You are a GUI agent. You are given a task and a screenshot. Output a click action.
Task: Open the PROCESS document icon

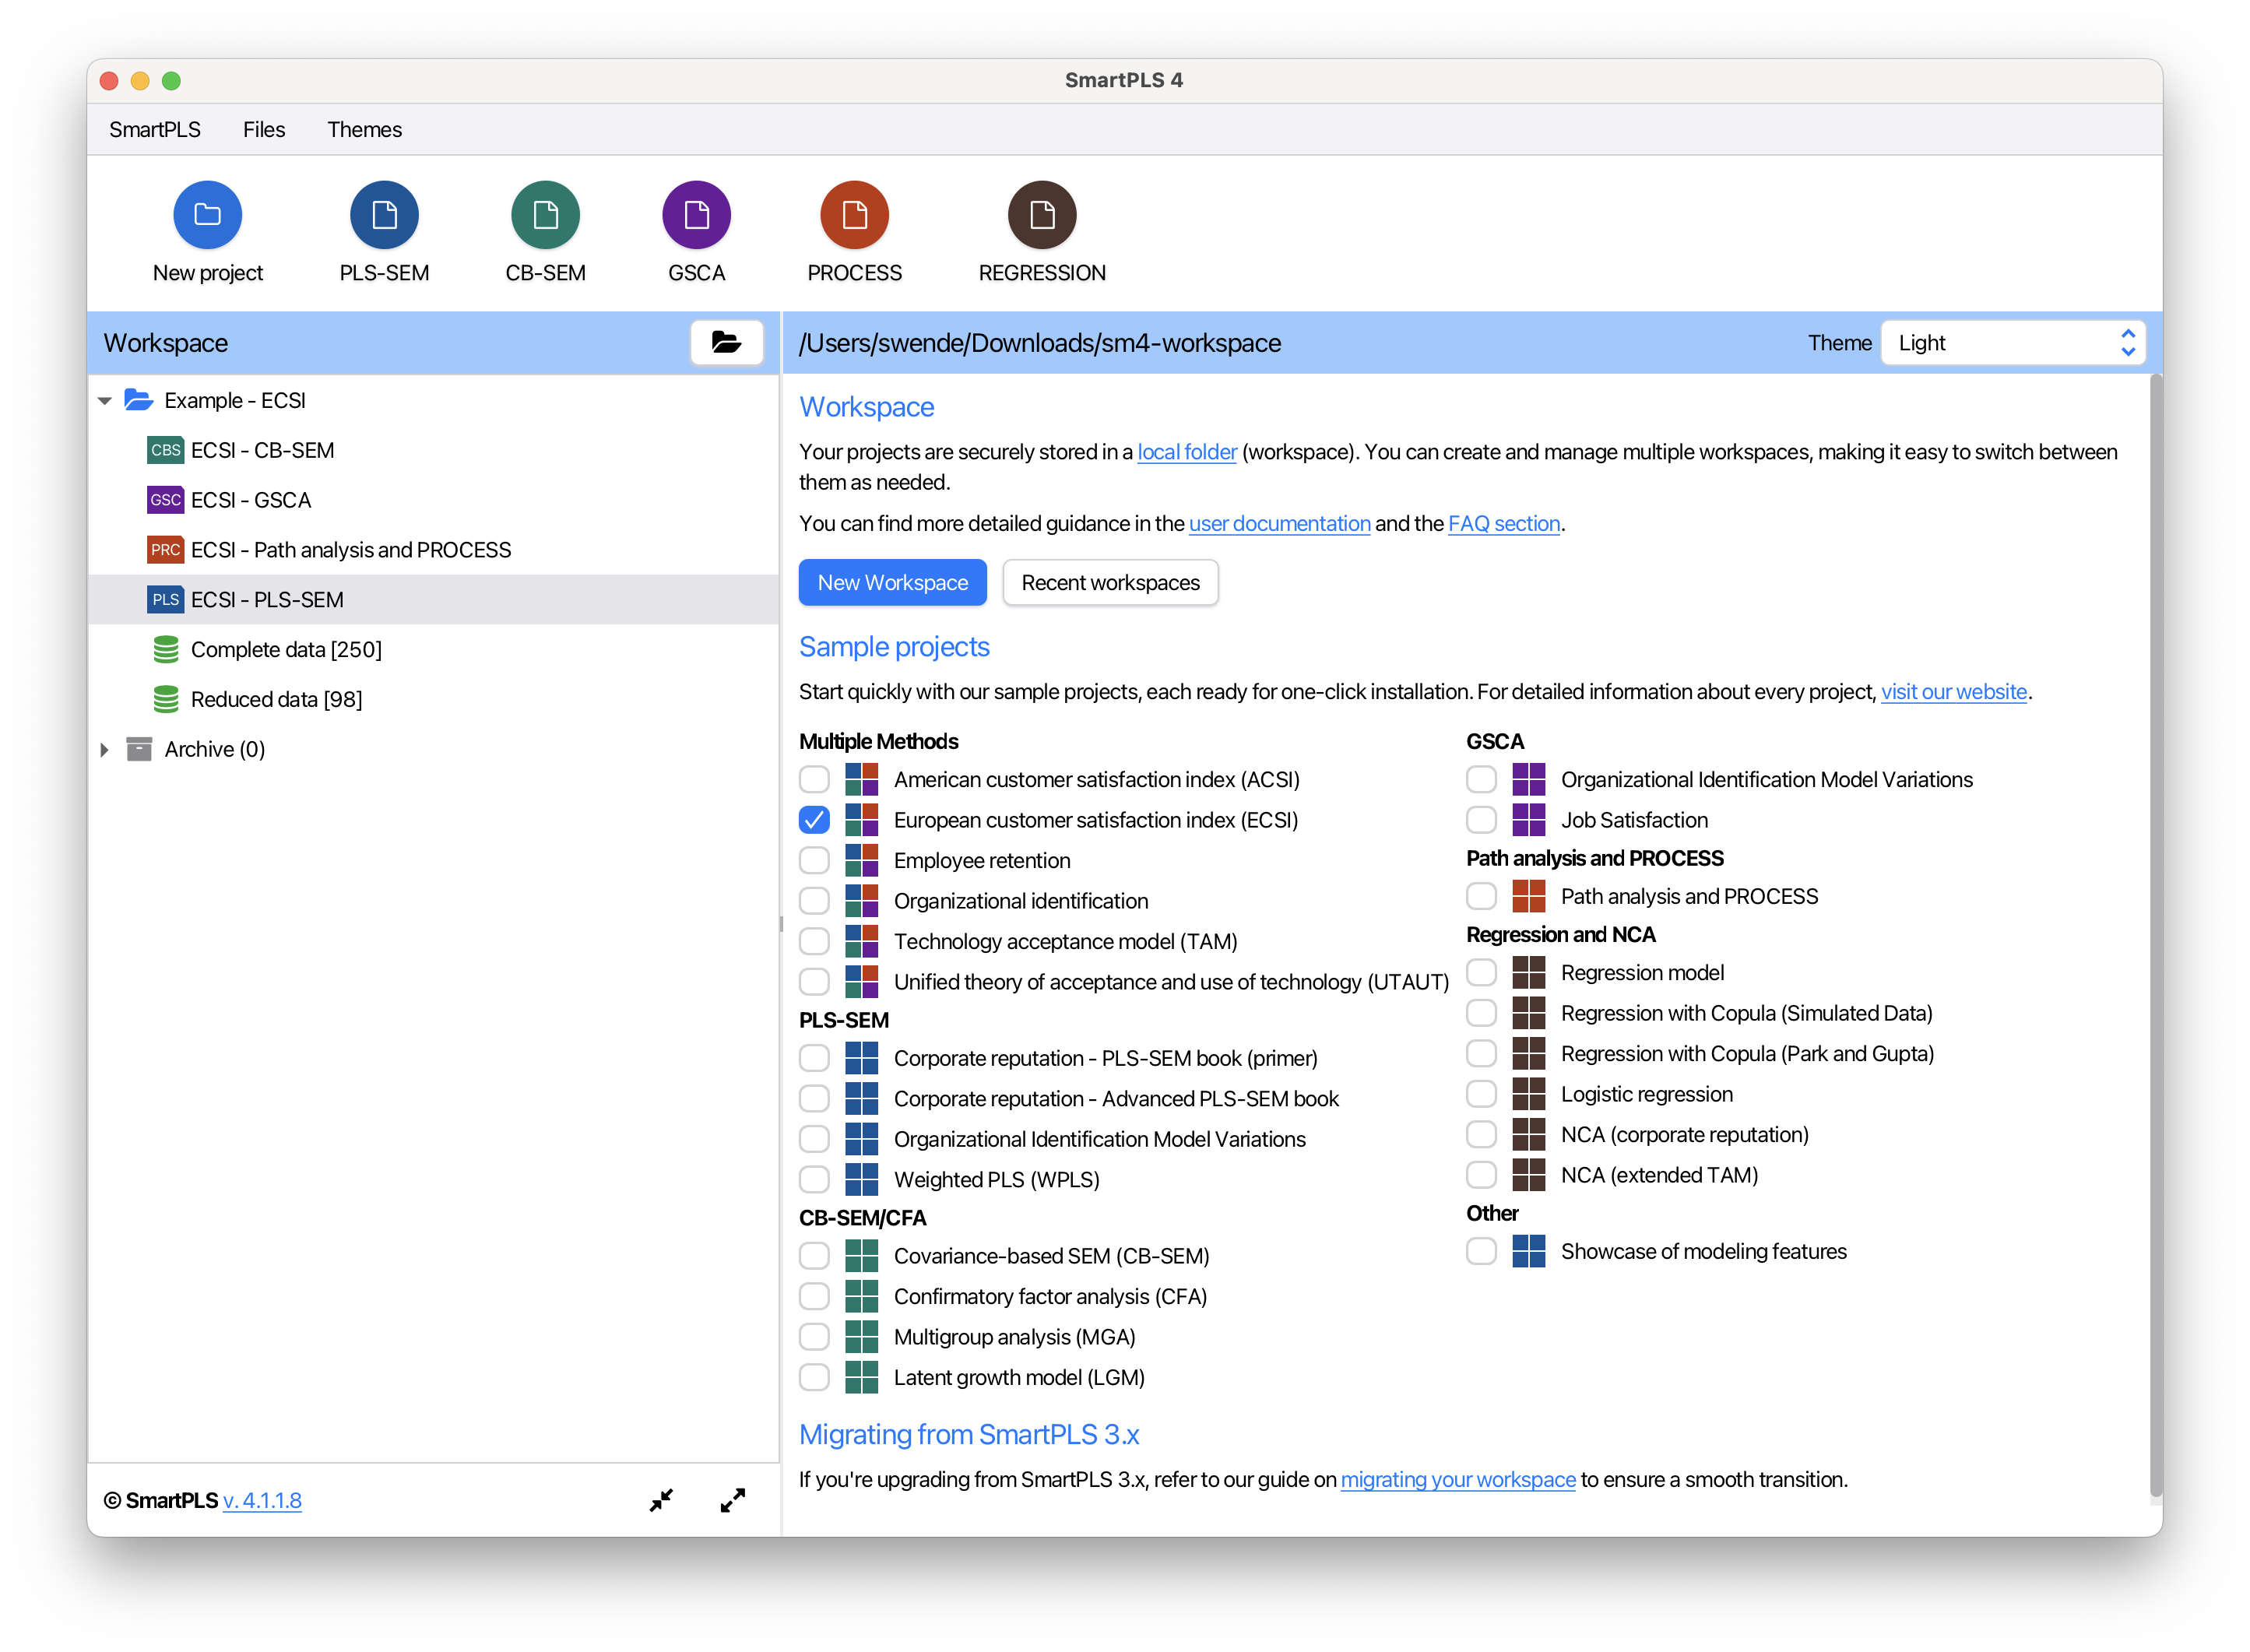point(854,214)
